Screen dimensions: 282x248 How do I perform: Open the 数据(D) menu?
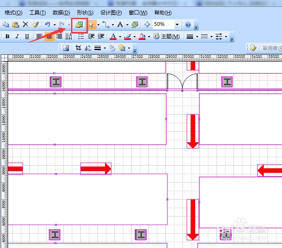[61, 13]
